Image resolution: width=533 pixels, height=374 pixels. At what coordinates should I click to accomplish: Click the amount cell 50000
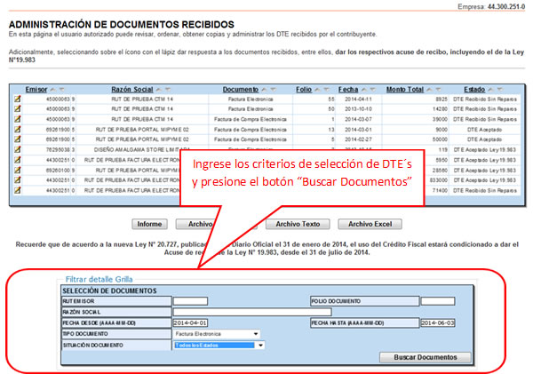[440, 139]
